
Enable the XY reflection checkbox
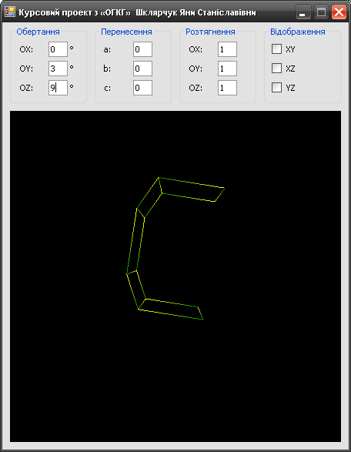click(x=276, y=49)
